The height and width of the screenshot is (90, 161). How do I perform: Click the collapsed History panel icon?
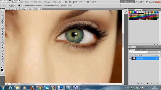click(126, 12)
